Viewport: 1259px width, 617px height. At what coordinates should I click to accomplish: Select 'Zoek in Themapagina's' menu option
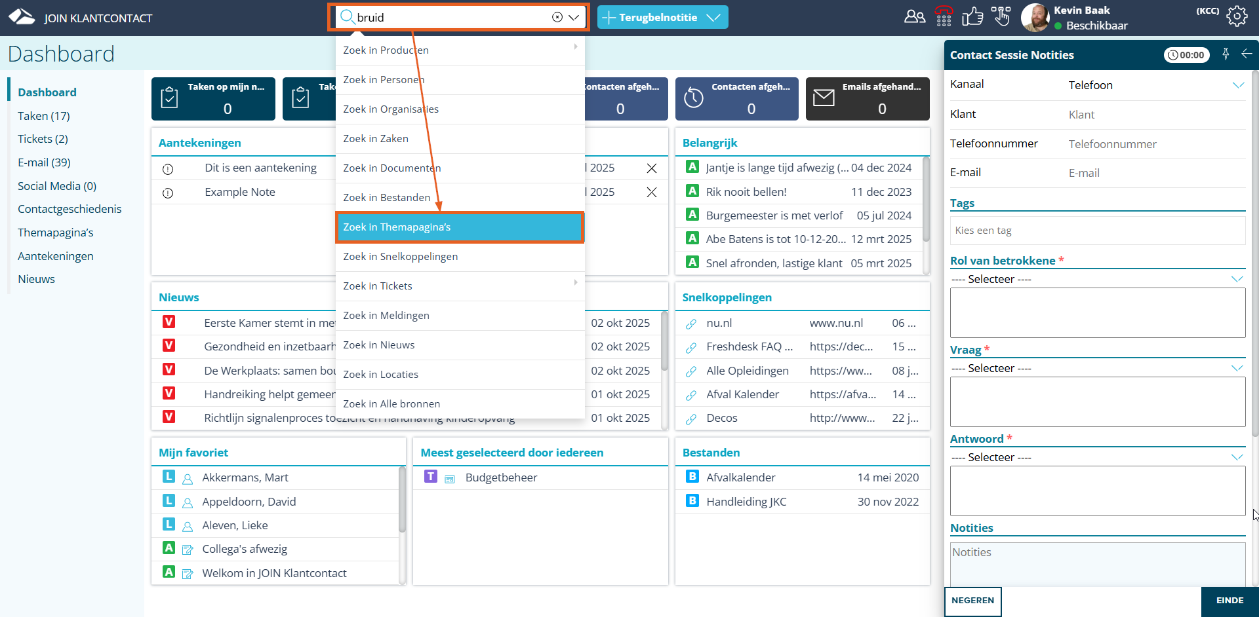click(459, 227)
